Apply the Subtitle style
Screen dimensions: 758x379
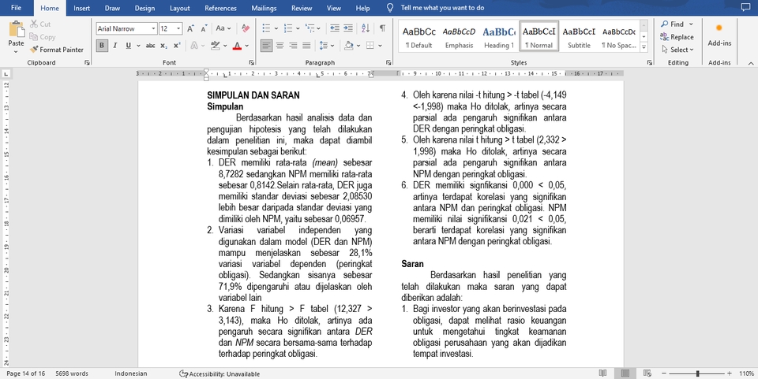[x=579, y=37]
